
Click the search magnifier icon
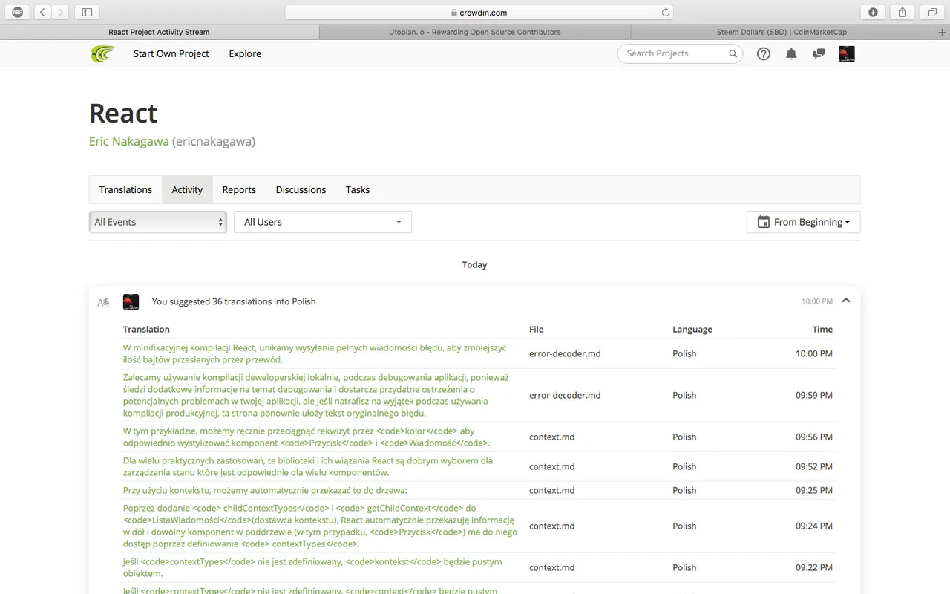733,53
